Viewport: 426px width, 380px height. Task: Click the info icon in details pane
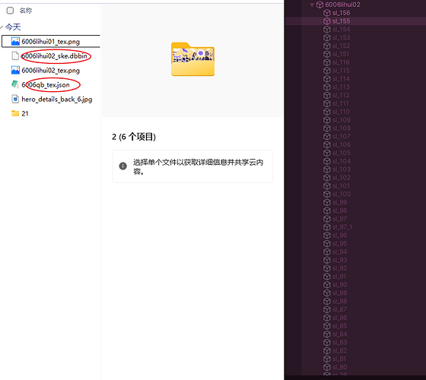pyautogui.click(x=122, y=166)
